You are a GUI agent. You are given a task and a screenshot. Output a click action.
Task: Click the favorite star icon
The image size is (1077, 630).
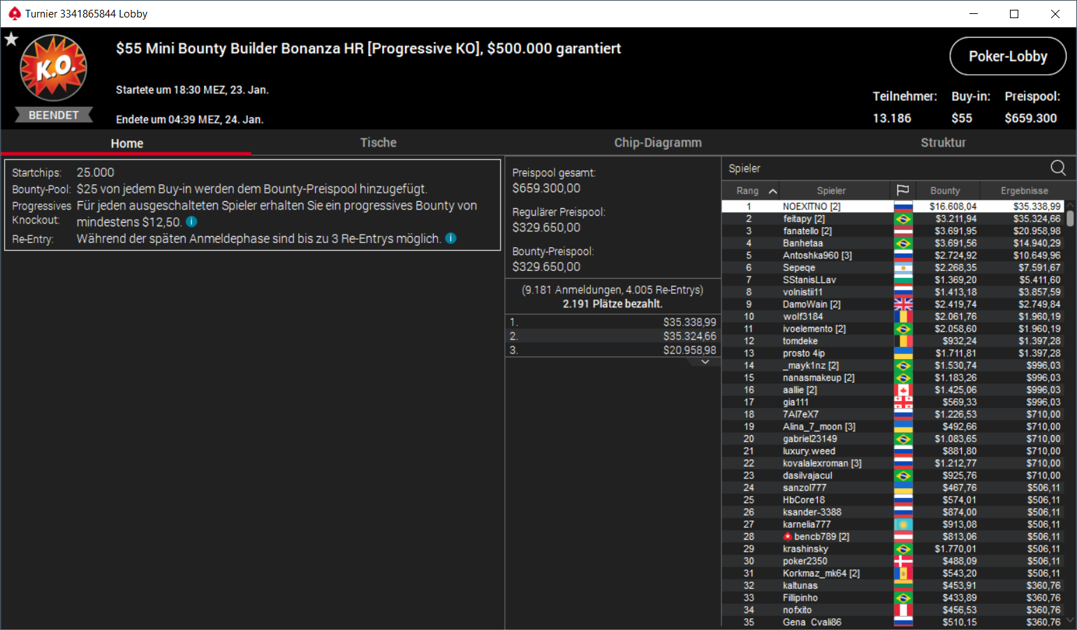click(x=11, y=39)
